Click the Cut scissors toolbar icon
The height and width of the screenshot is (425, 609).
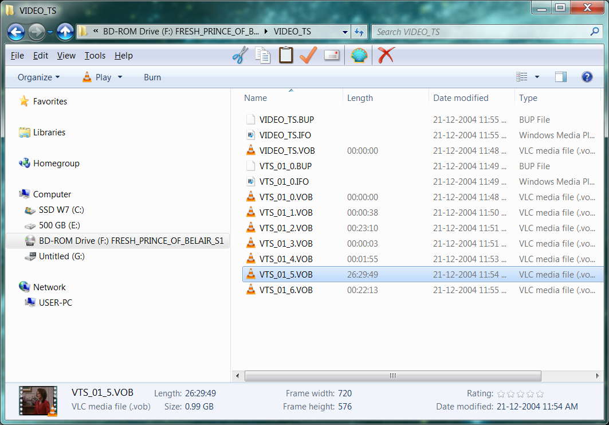[241, 55]
